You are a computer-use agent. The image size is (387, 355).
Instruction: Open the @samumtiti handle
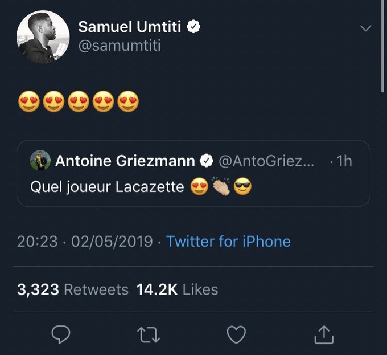[x=120, y=46]
